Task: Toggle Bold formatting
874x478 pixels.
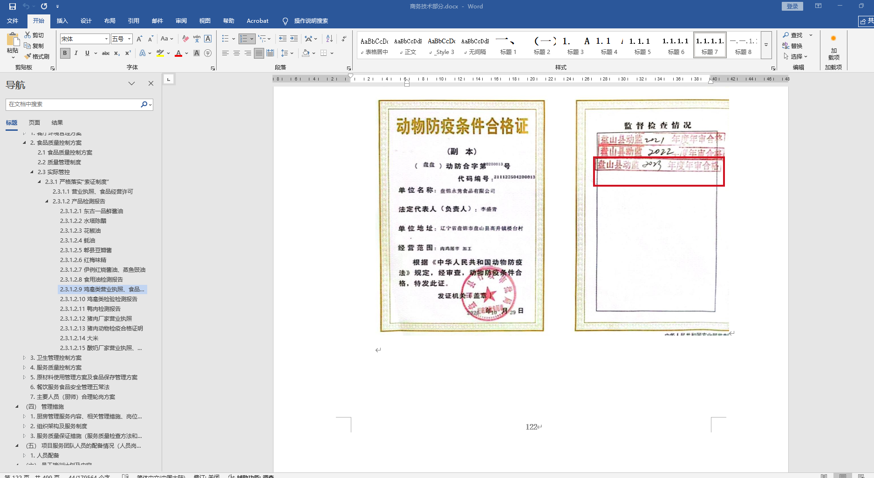Action: [65, 53]
